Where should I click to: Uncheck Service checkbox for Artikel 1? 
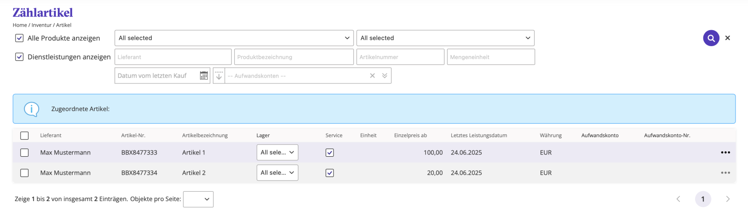click(329, 153)
